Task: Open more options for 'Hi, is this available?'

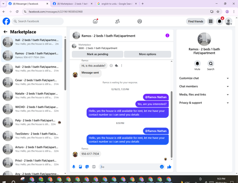Action: click(x=121, y=66)
